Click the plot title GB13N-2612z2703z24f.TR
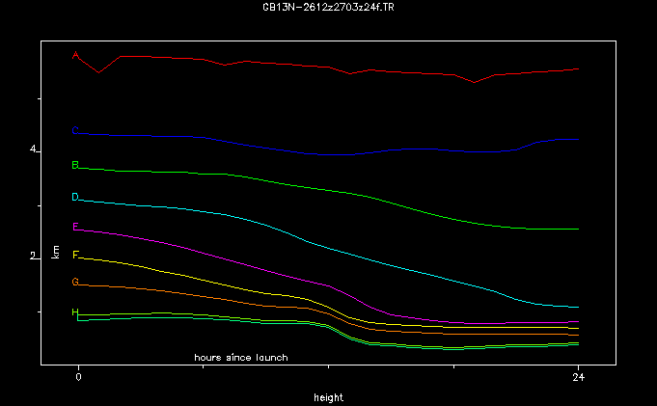The width and height of the screenshot is (657, 406). click(x=328, y=7)
